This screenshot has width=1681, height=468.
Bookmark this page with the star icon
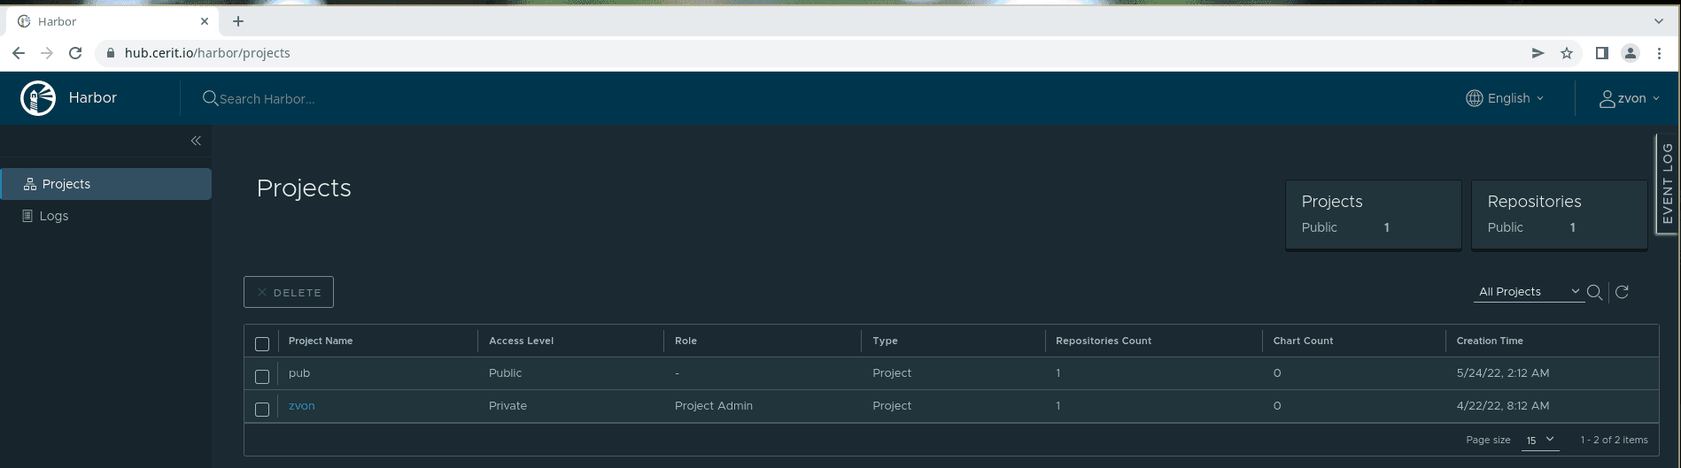coord(1567,53)
